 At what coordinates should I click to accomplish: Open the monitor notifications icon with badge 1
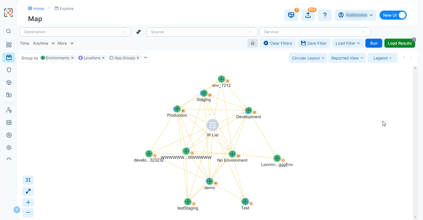291,15
